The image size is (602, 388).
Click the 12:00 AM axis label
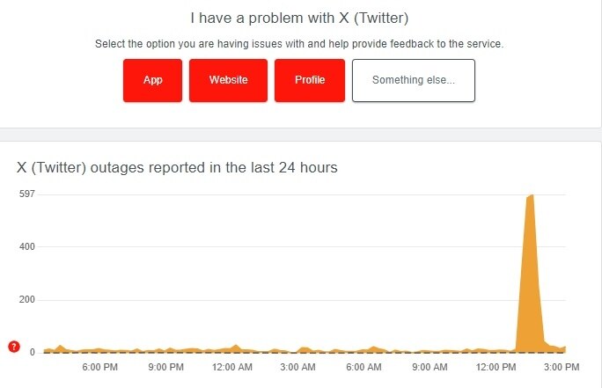[233, 367]
